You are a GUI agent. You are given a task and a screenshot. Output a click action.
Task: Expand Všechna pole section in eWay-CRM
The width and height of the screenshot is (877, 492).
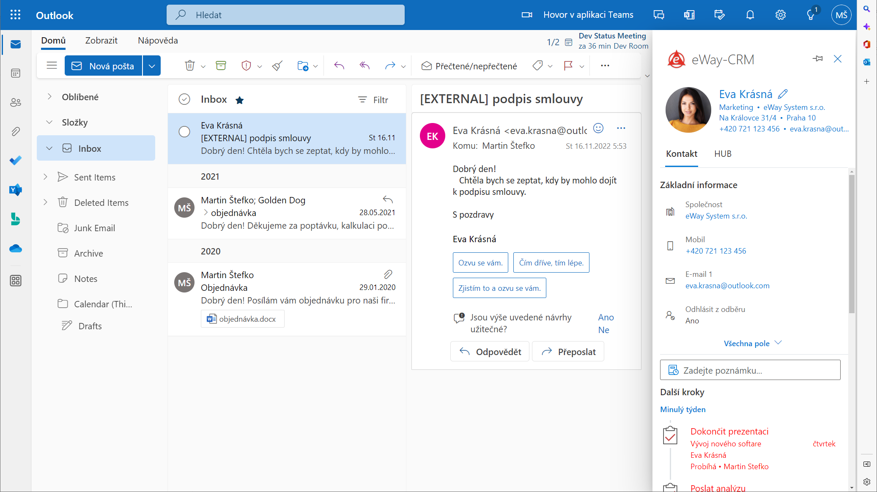point(752,343)
